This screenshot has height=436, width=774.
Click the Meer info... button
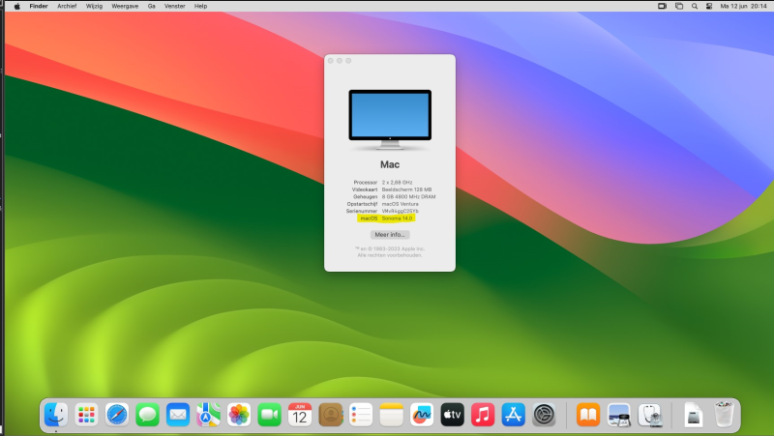click(390, 235)
